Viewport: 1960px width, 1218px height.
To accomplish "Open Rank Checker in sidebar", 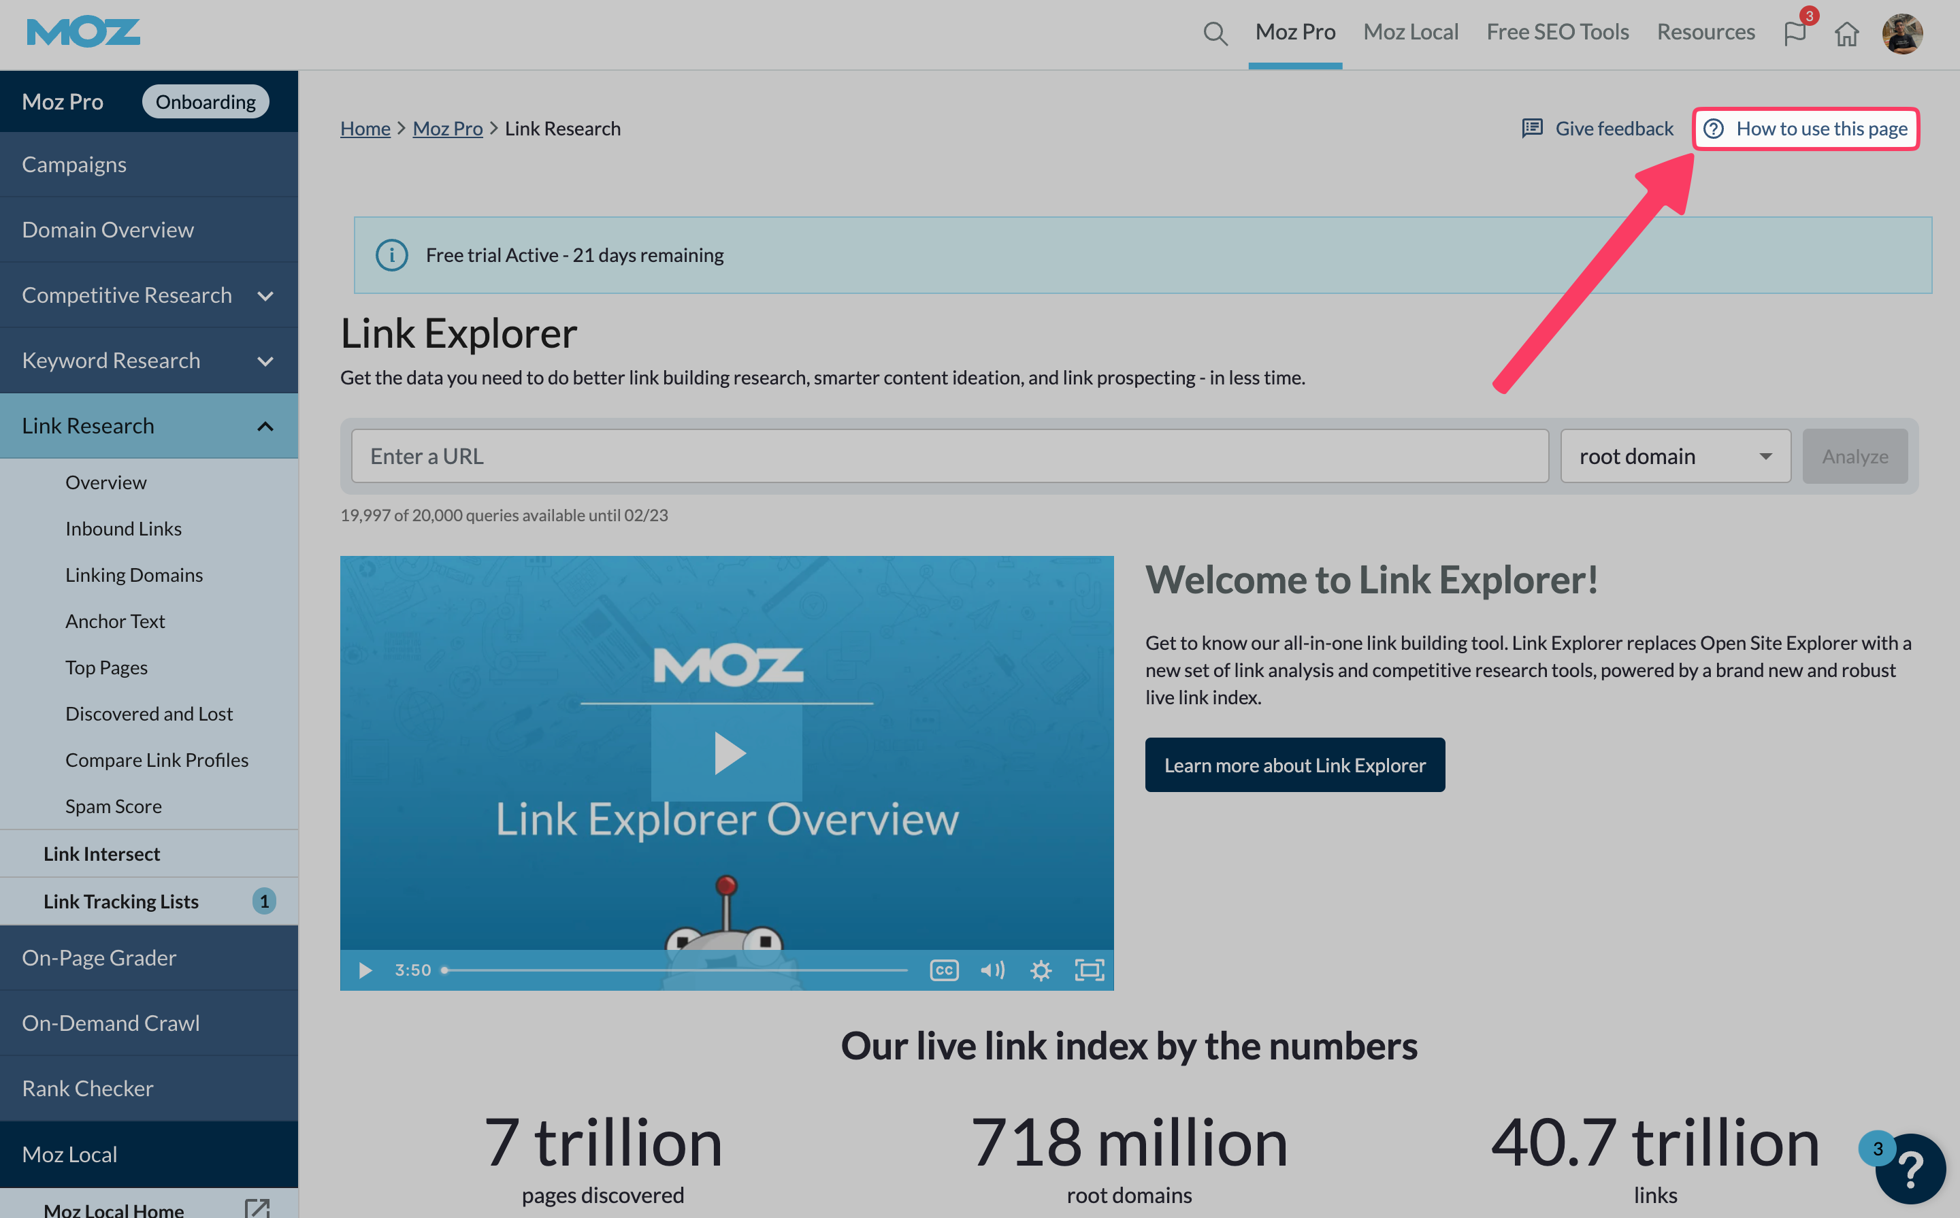I will (x=149, y=1088).
